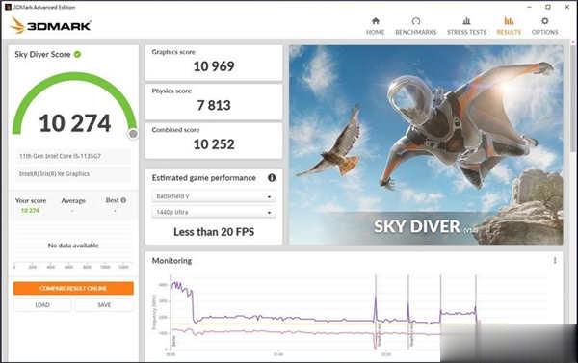The height and width of the screenshot is (363, 578).
Task: Click the gray knob on score gauge
Action: pyautogui.click(x=133, y=134)
